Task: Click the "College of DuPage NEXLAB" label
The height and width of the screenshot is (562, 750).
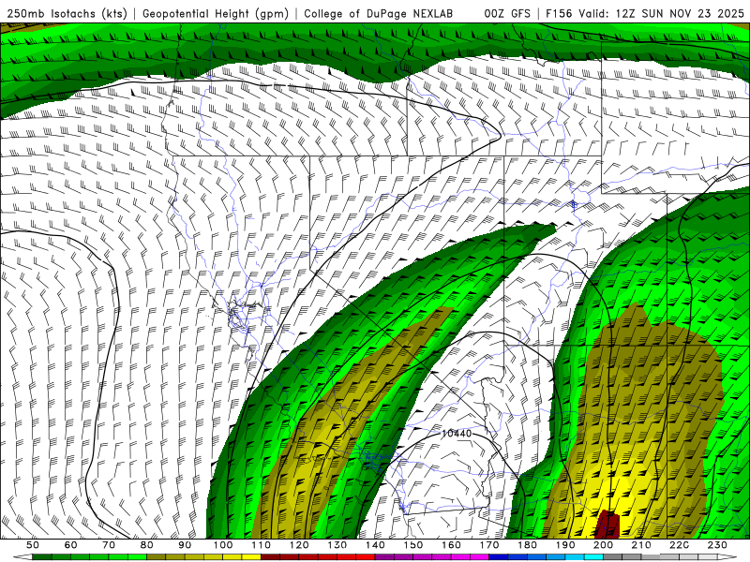Action: tap(378, 13)
